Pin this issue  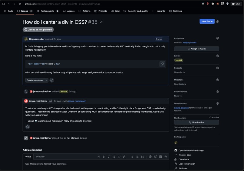[x=181, y=168]
